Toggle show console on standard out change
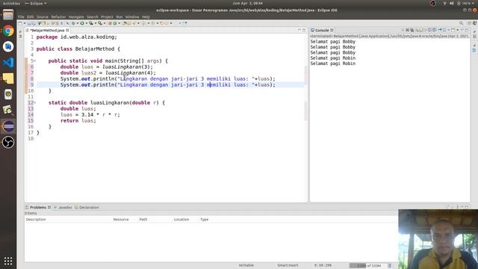Screen dimensions: 478x269 [430, 30]
